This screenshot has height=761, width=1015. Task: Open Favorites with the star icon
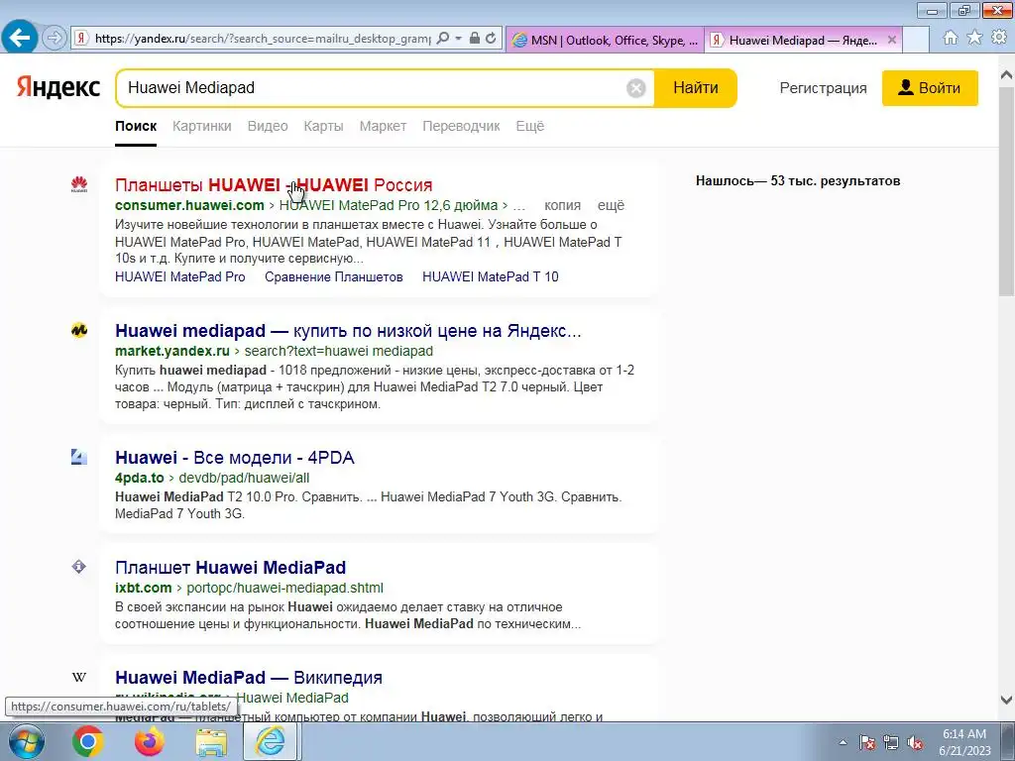pyautogui.click(x=974, y=38)
